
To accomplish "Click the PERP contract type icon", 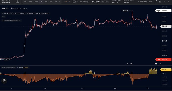I will (17, 2).
